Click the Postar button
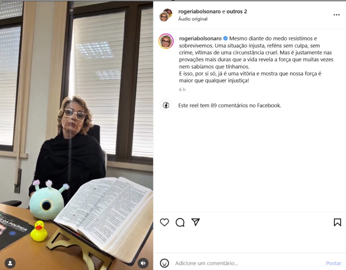 [333, 263]
